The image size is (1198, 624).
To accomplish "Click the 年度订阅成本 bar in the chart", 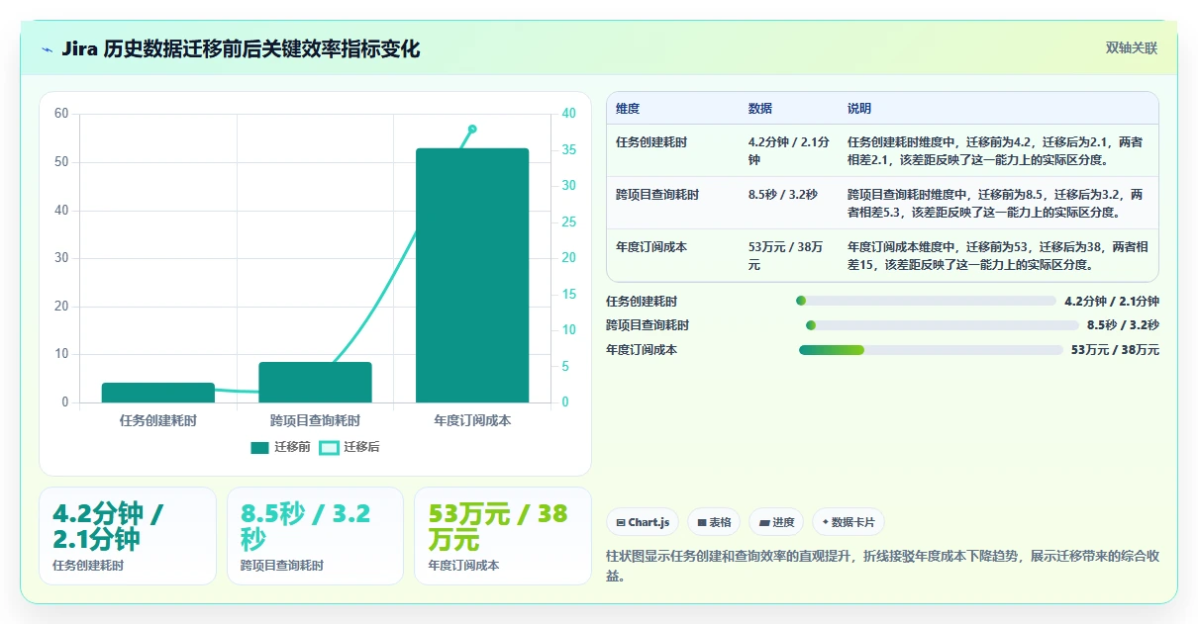I will pyautogui.click(x=472, y=275).
